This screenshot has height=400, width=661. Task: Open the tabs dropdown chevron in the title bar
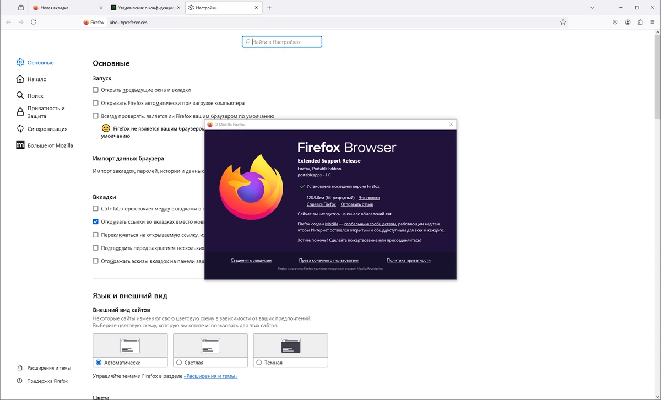tap(592, 8)
